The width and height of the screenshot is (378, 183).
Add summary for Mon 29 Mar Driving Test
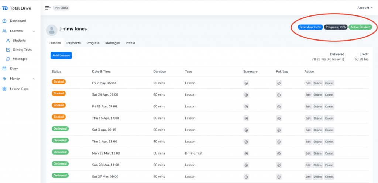246,153
